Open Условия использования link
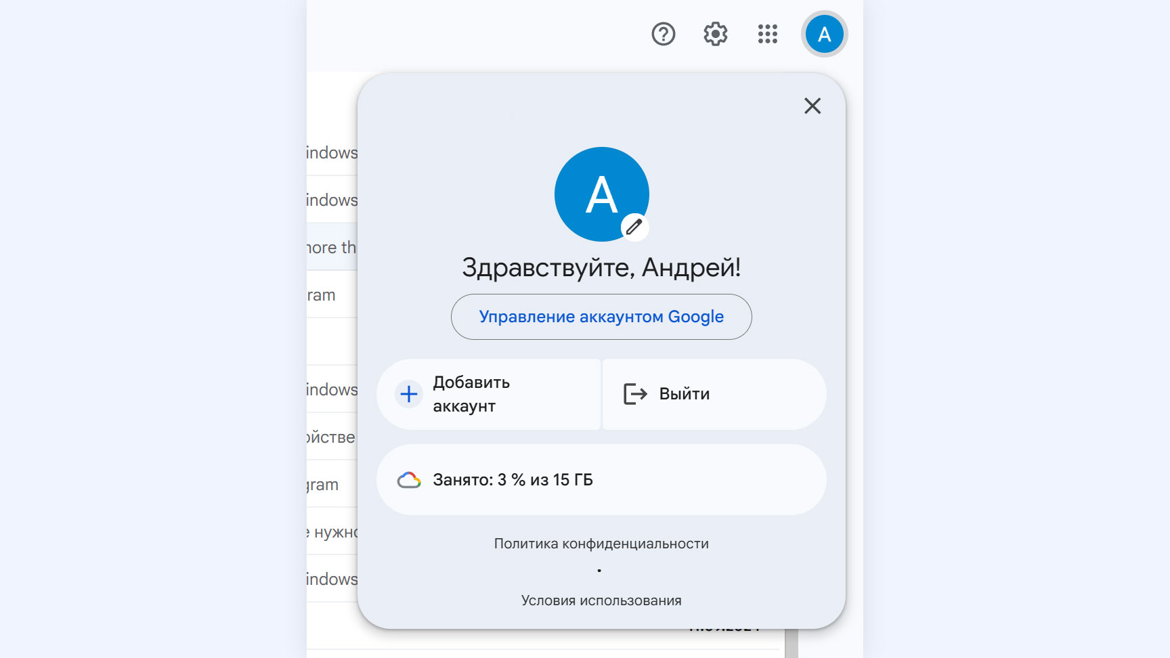Viewport: 1170px width, 658px height. coord(601,600)
